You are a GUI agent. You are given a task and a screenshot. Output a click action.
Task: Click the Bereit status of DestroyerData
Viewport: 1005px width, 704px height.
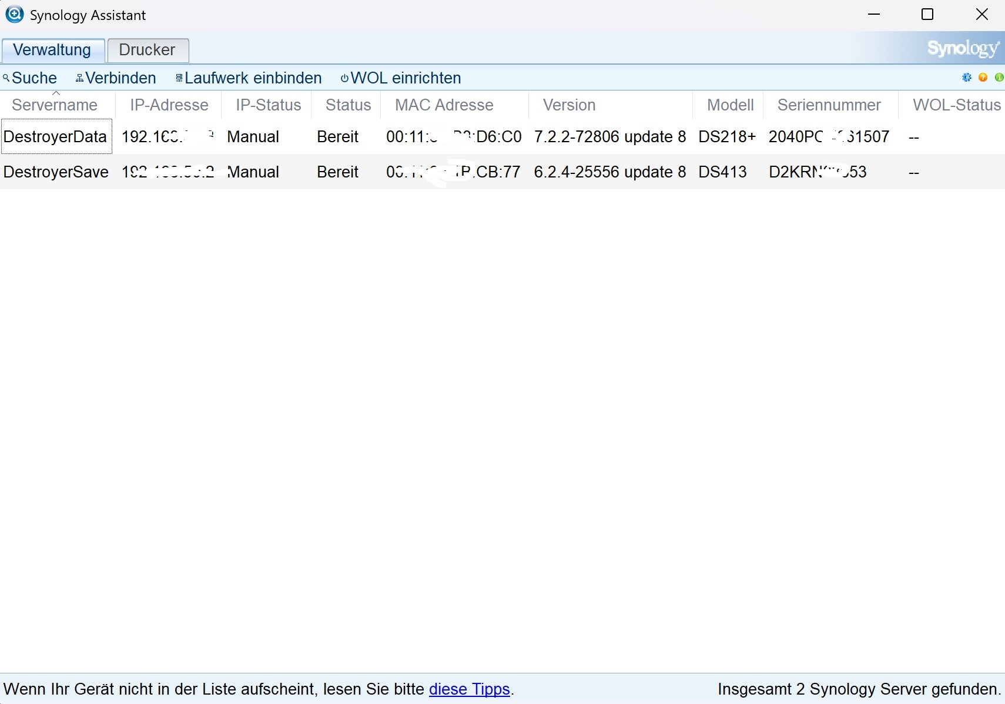coord(338,137)
